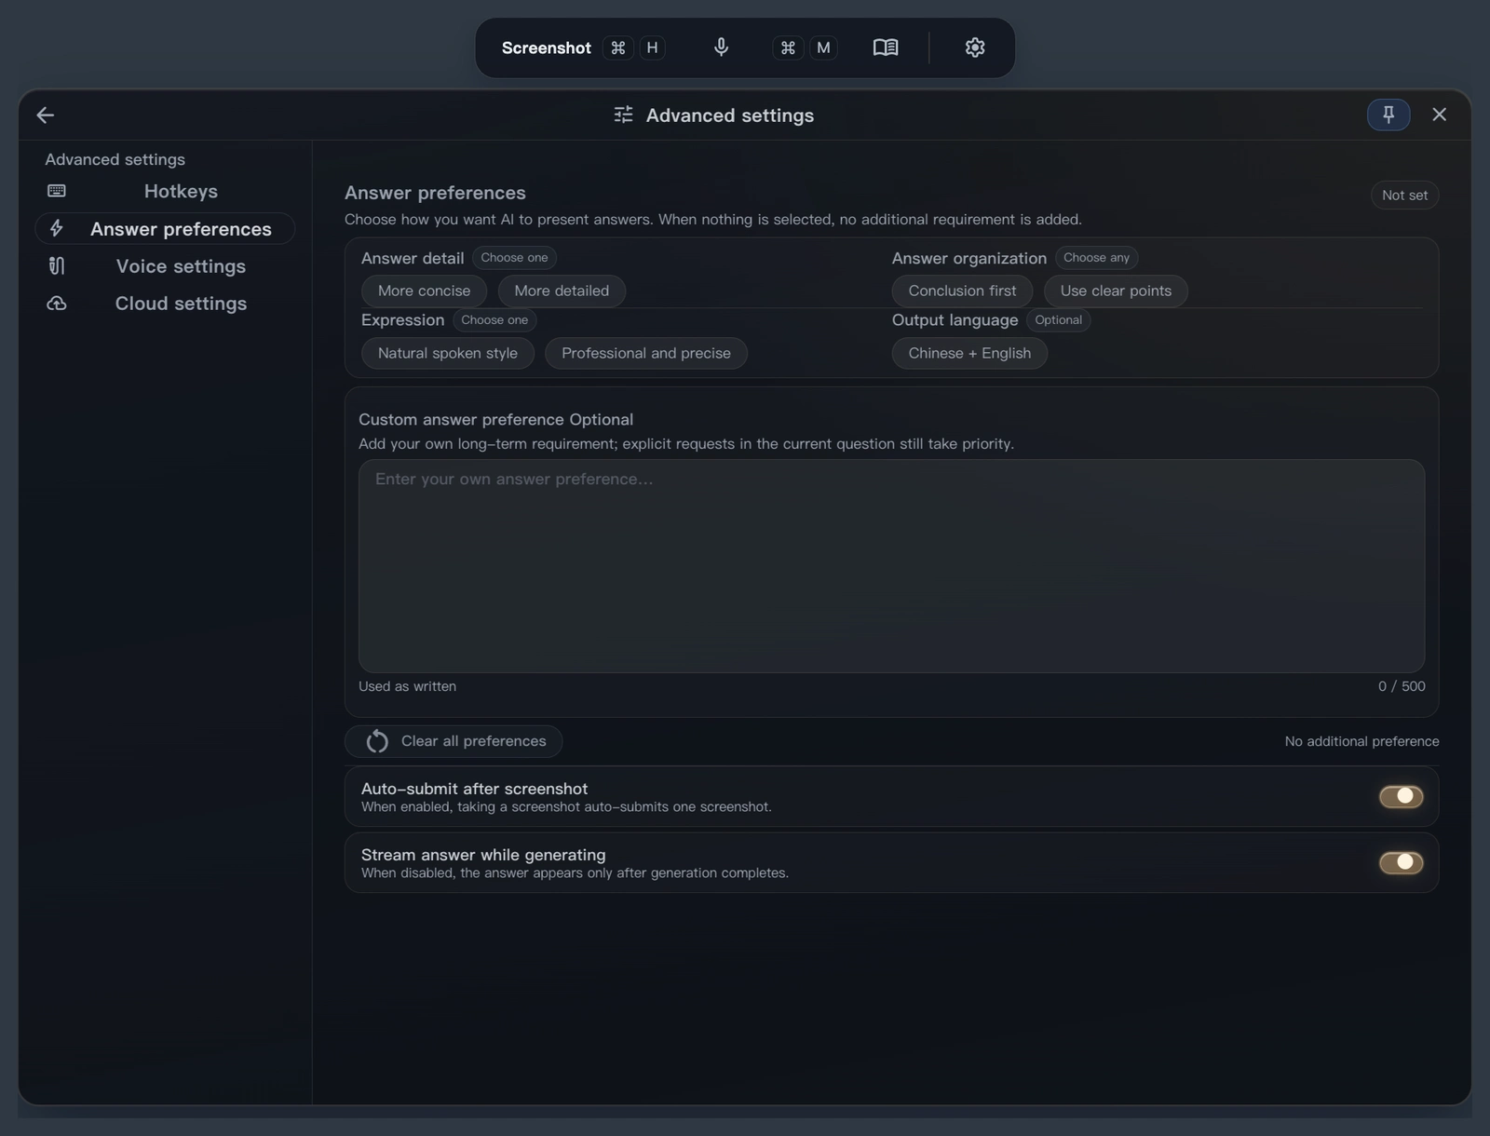Click the Hotkeys keyboard icon in the sidebar
Viewport: 1490px width, 1136px height.
point(57,191)
